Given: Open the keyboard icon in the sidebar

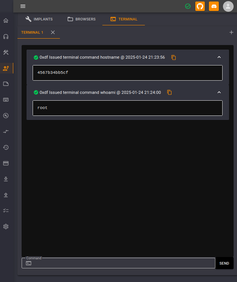Looking at the screenshot, I should (x=6, y=100).
